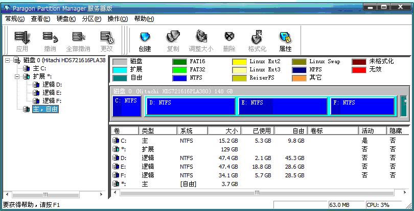Click the volume icon in the E: table row

coord(116,167)
